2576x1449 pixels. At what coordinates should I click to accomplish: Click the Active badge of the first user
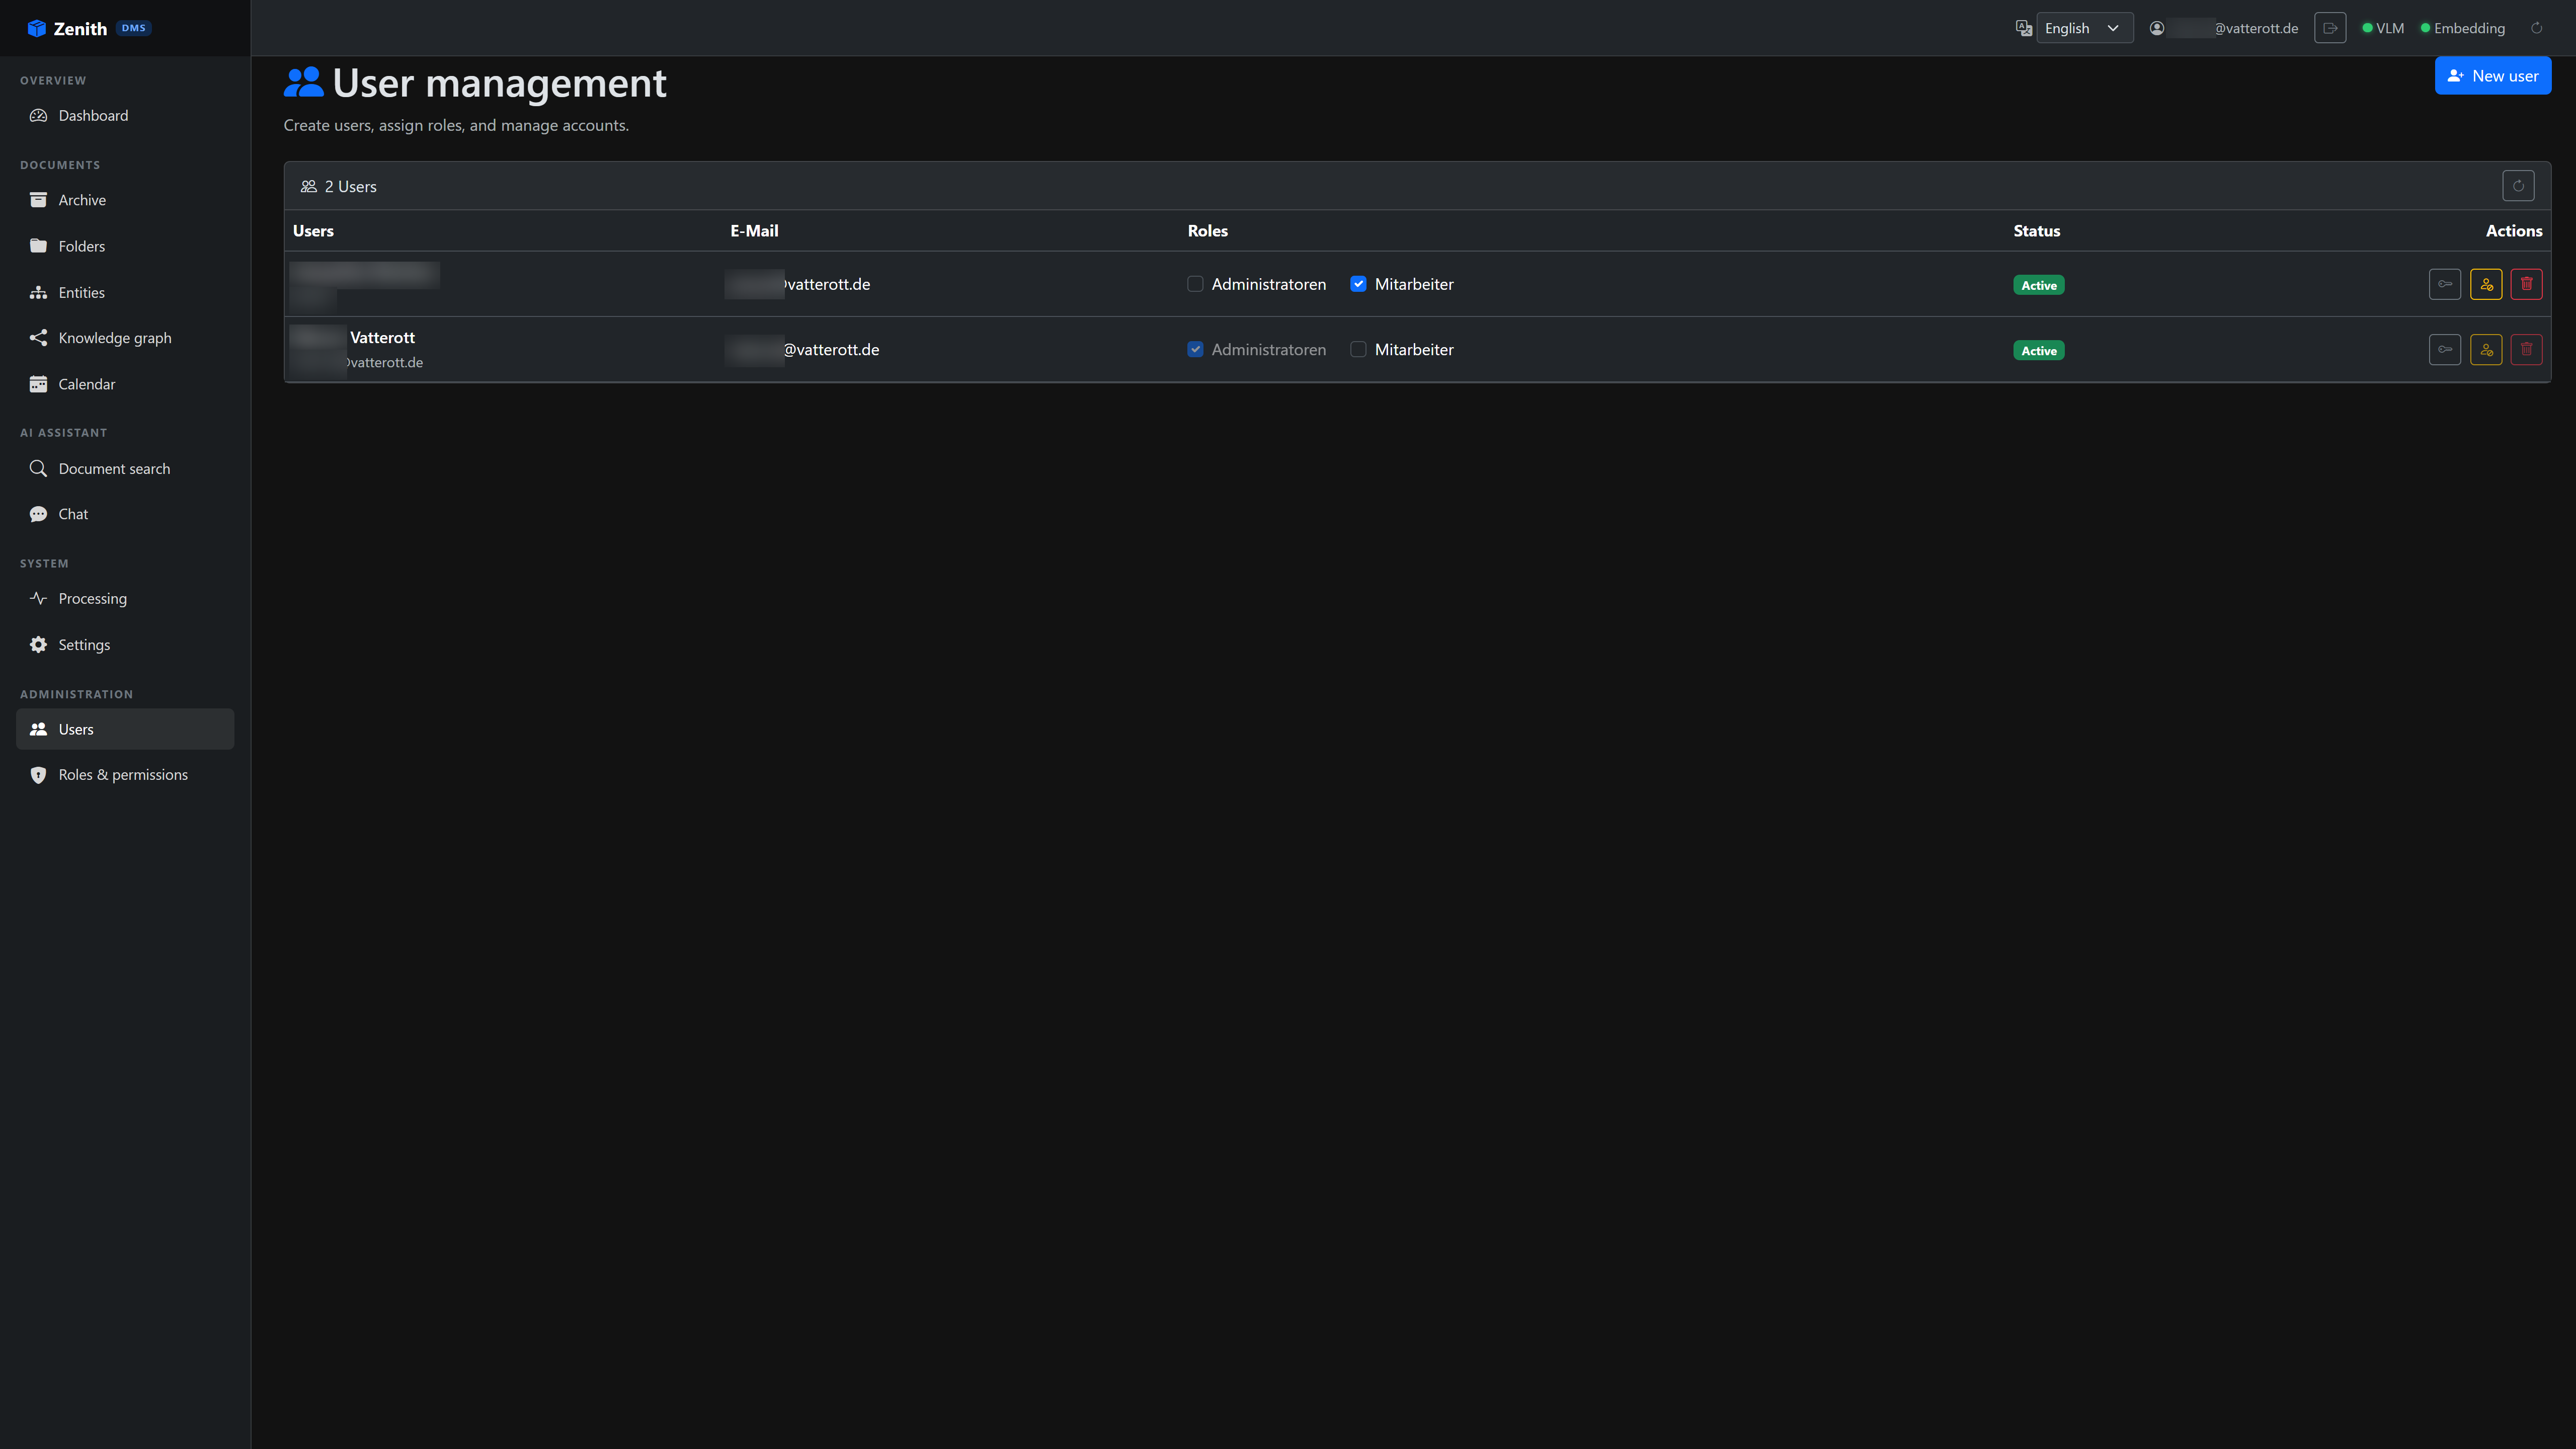click(2038, 285)
